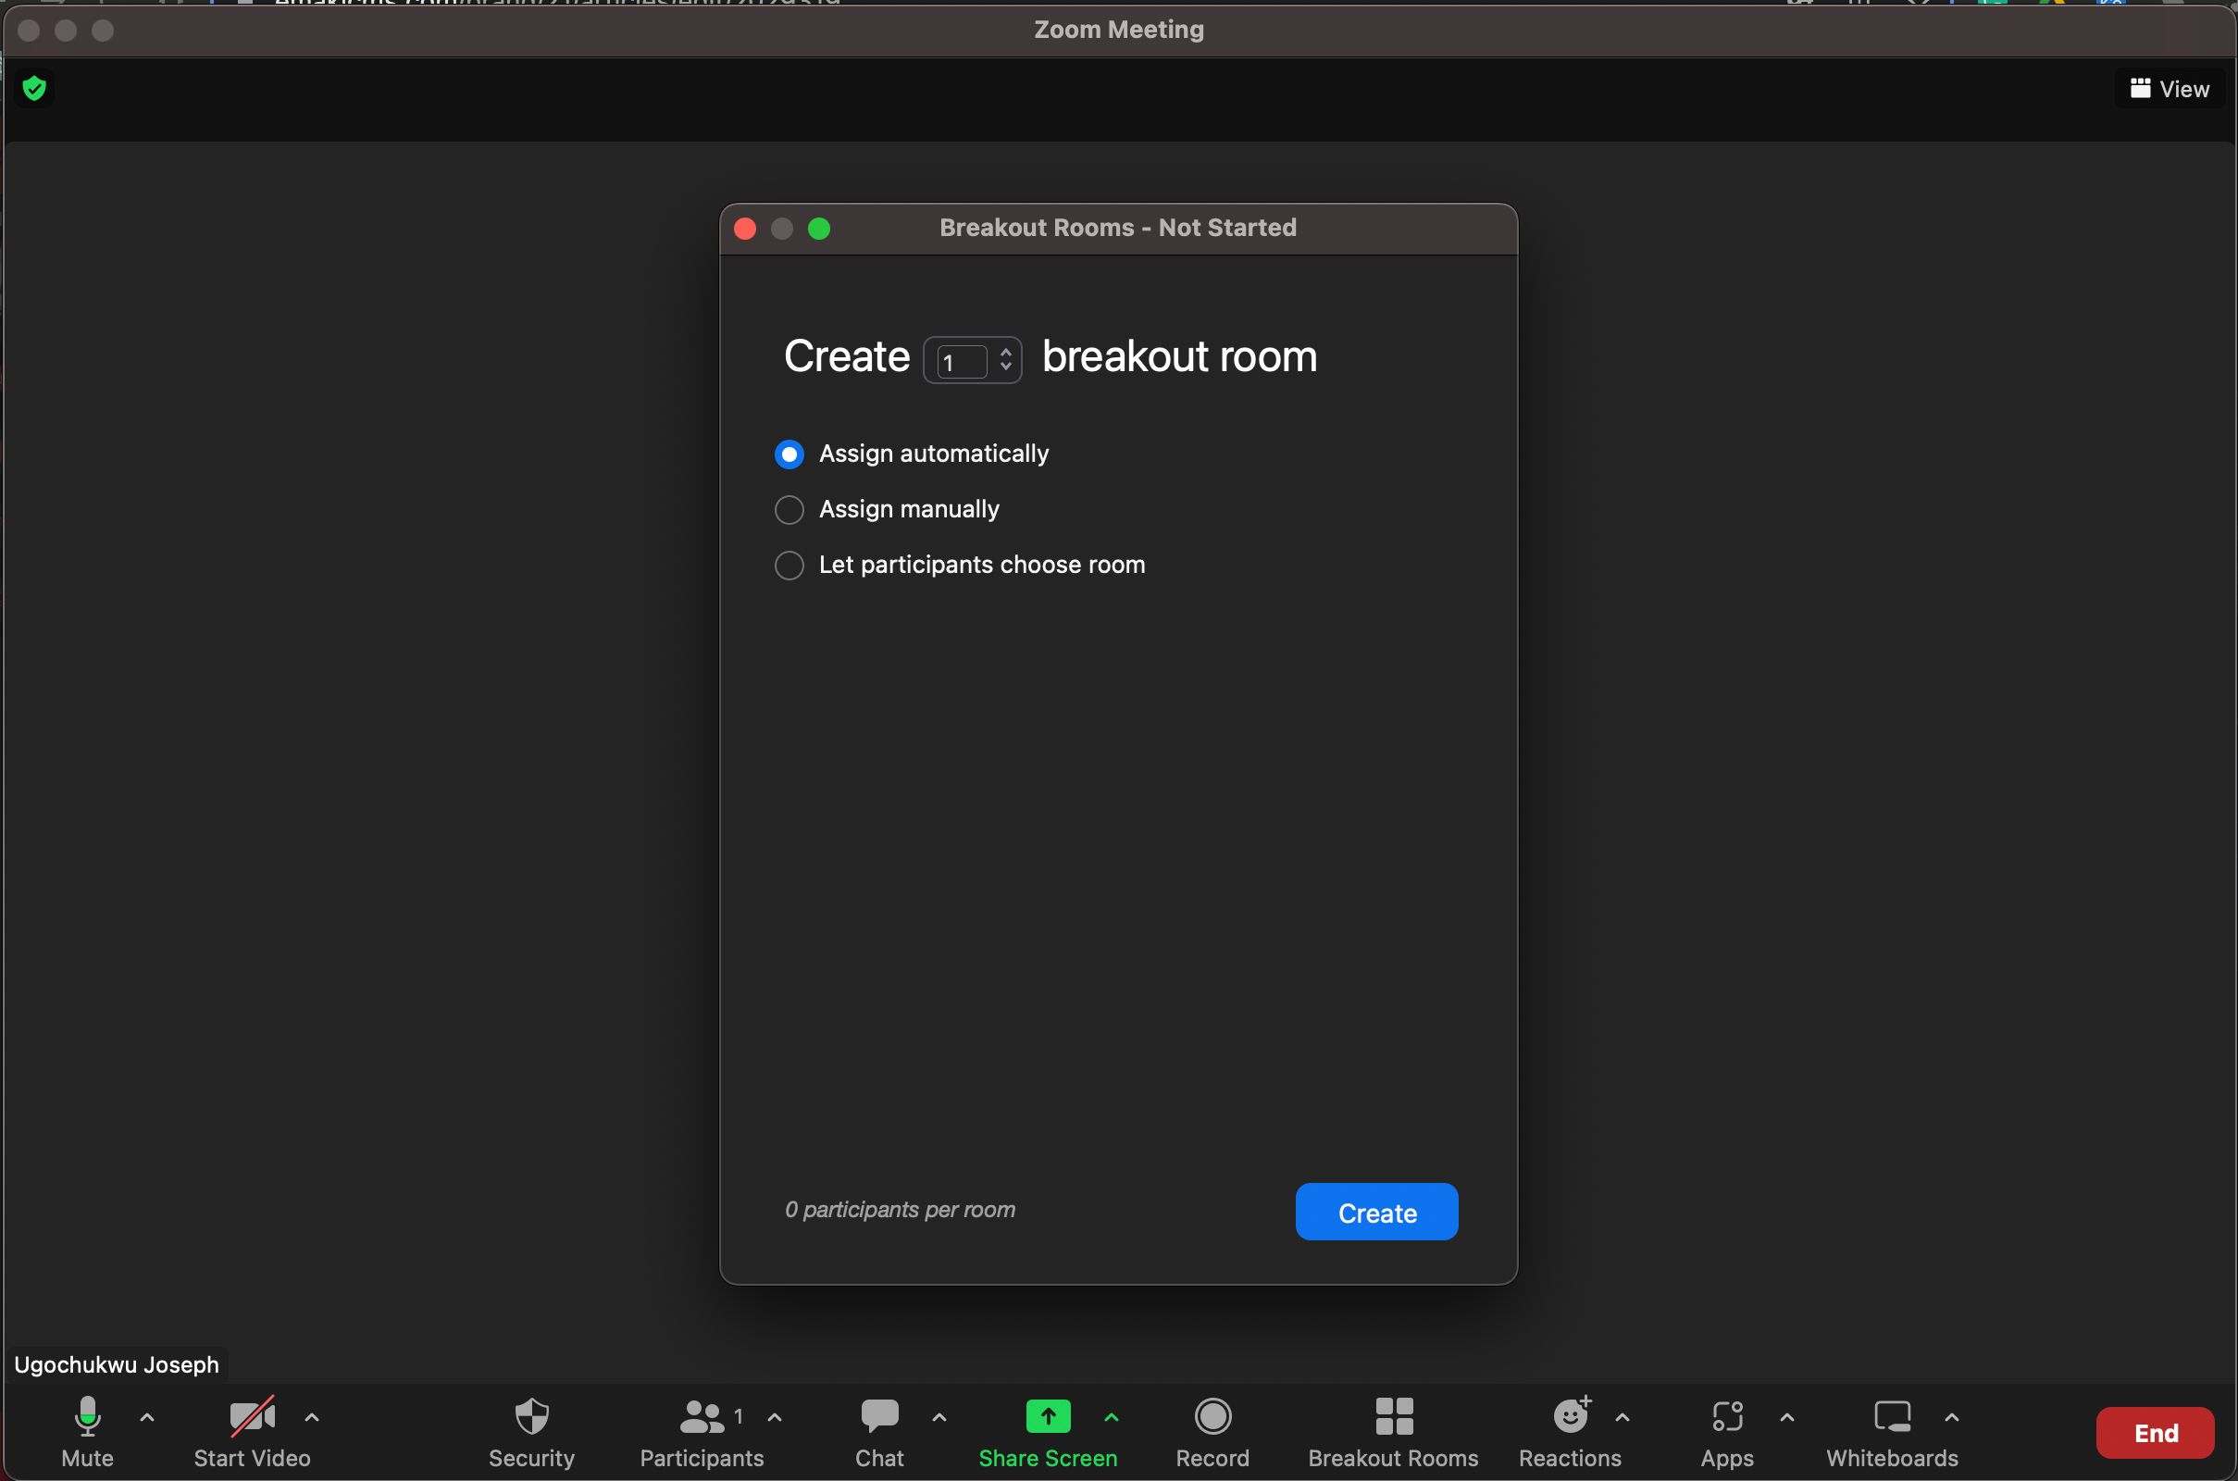Viewport: 2238px width, 1481px height.
Task: Expand the video options chevron
Action: coord(312,1417)
